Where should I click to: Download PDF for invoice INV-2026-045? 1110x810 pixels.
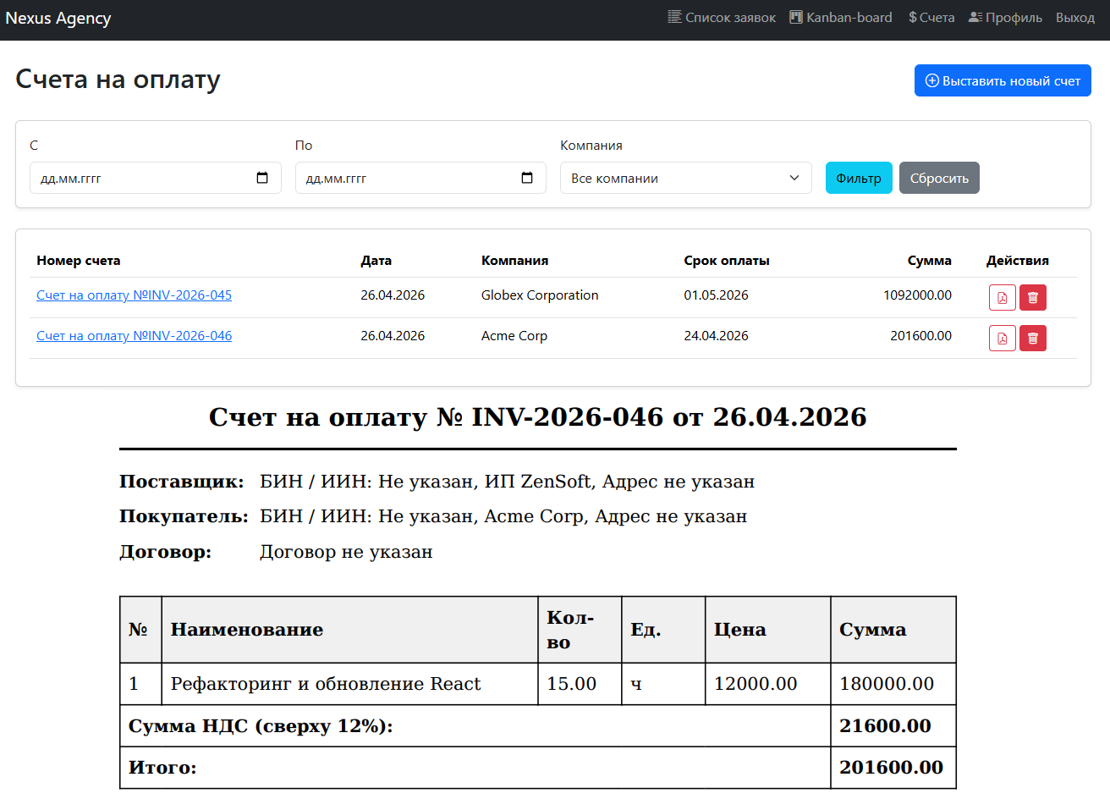(1003, 298)
